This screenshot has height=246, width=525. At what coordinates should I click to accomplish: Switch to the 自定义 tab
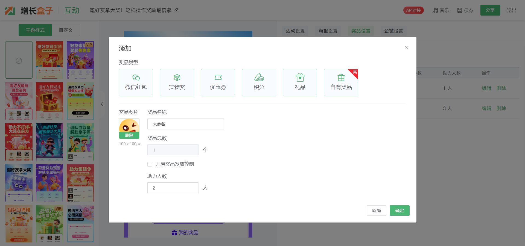click(66, 30)
